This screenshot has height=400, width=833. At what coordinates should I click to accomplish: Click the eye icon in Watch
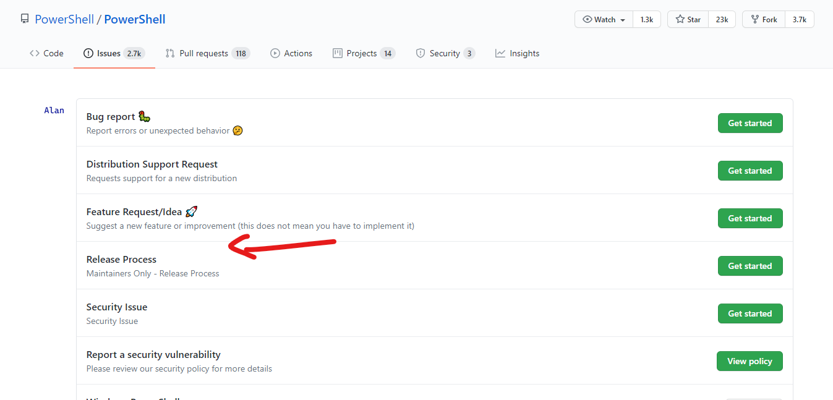pyautogui.click(x=587, y=20)
